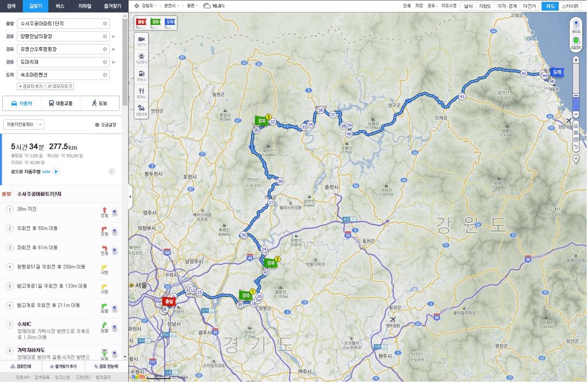Viewport: 587px width, 382px height.
Task: Play the roadview auto-drive (로드뷰 자동주행)
Action: (x=56, y=171)
